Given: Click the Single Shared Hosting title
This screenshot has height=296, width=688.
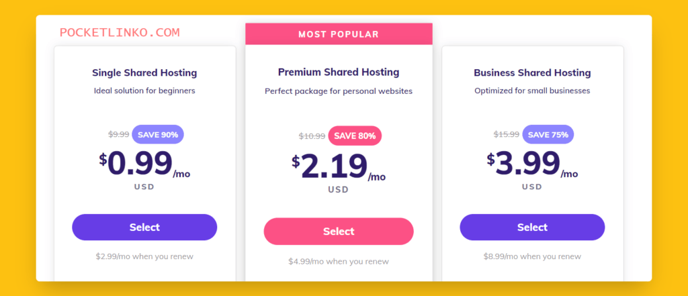Looking at the screenshot, I should point(144,72).
